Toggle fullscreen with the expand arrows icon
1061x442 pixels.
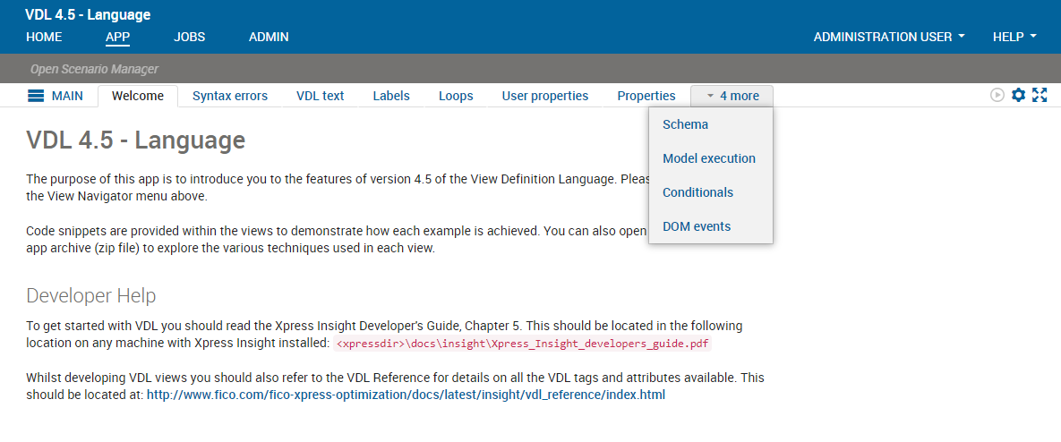pos(1040,96)
